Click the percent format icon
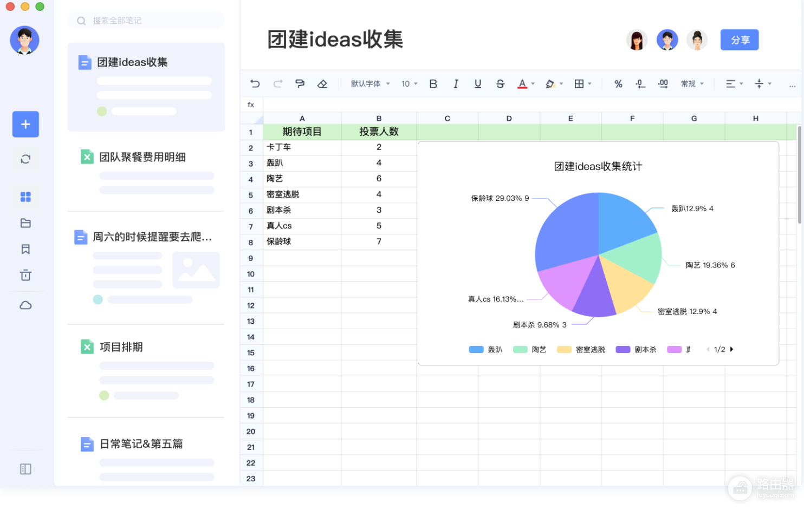The height and width of the screenshot is (510, 804). (x=618, y=84)
